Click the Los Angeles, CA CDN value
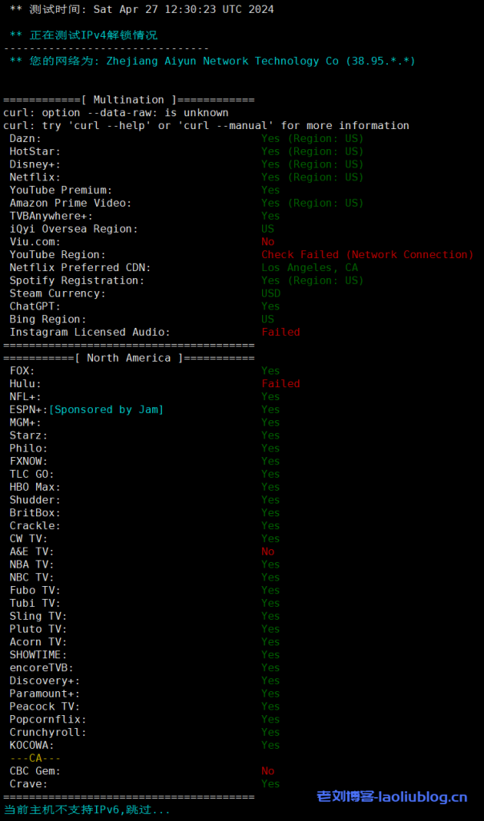 pyautogui.click(x=309, y=268)
